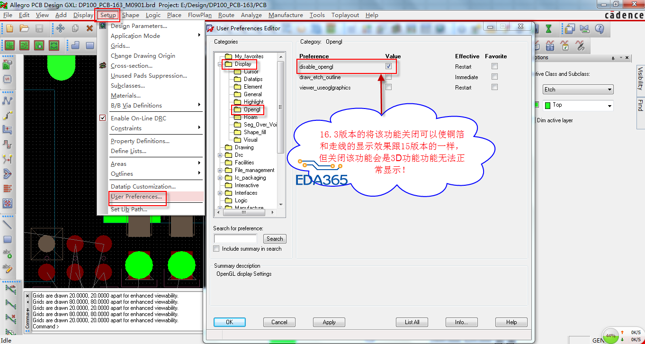Click the Search for preference input field
Screen dimensions: 645x344
235,239
